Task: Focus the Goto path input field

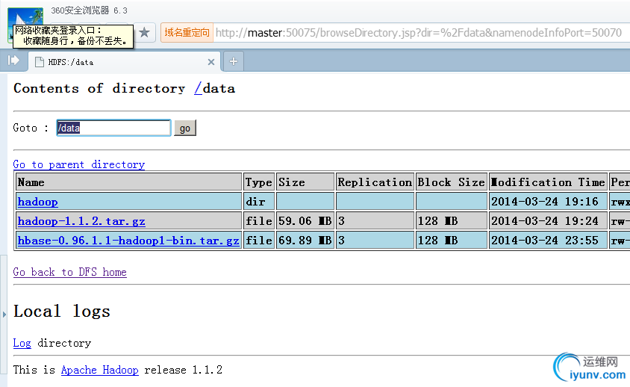Action: click(x=113, y=128)
